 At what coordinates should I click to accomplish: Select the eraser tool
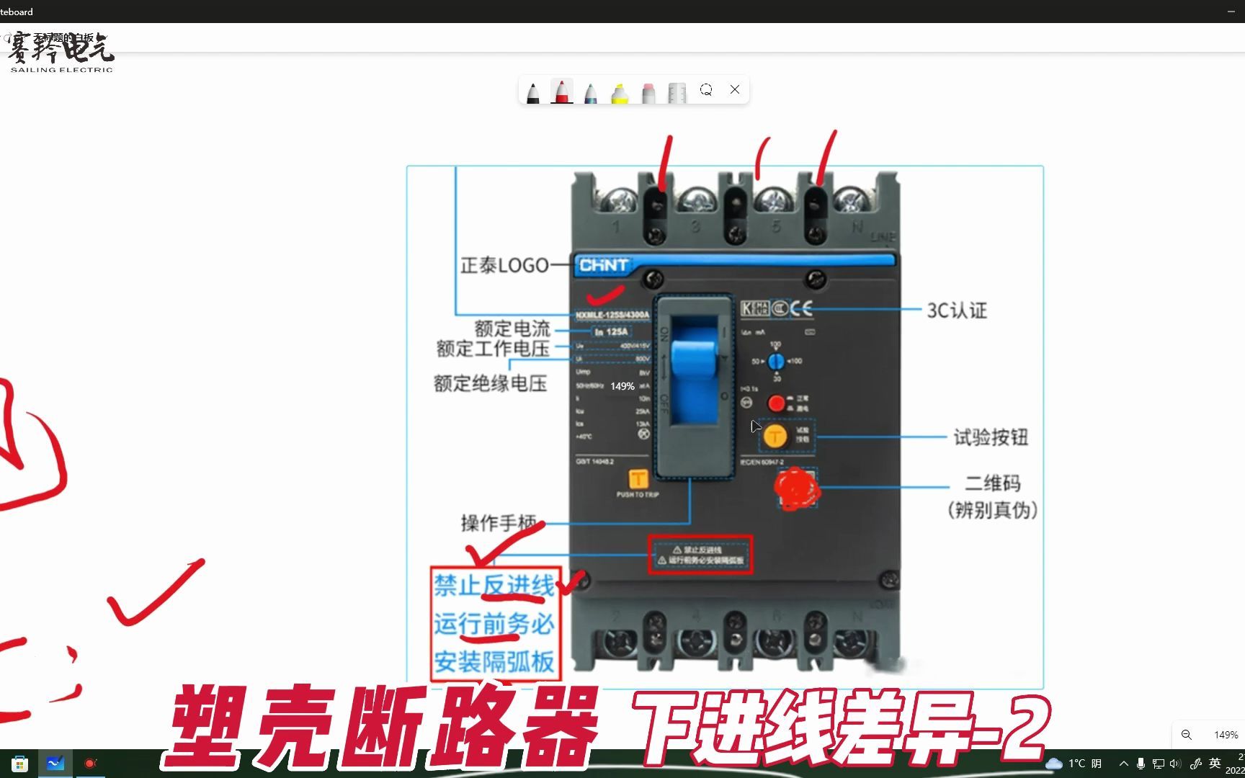pyautogui.click(x=648, y=91)
